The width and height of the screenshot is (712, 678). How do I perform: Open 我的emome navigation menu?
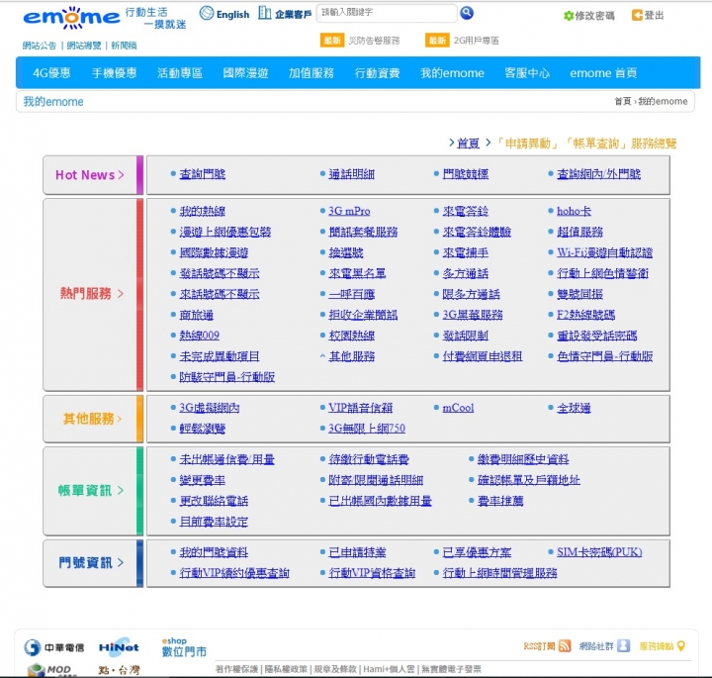point(452,72)
